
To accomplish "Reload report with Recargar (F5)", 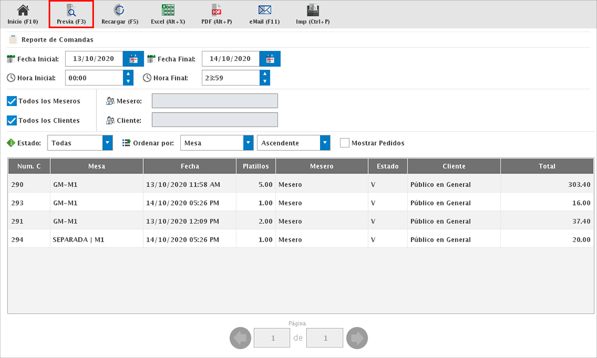I will point(119,14).
